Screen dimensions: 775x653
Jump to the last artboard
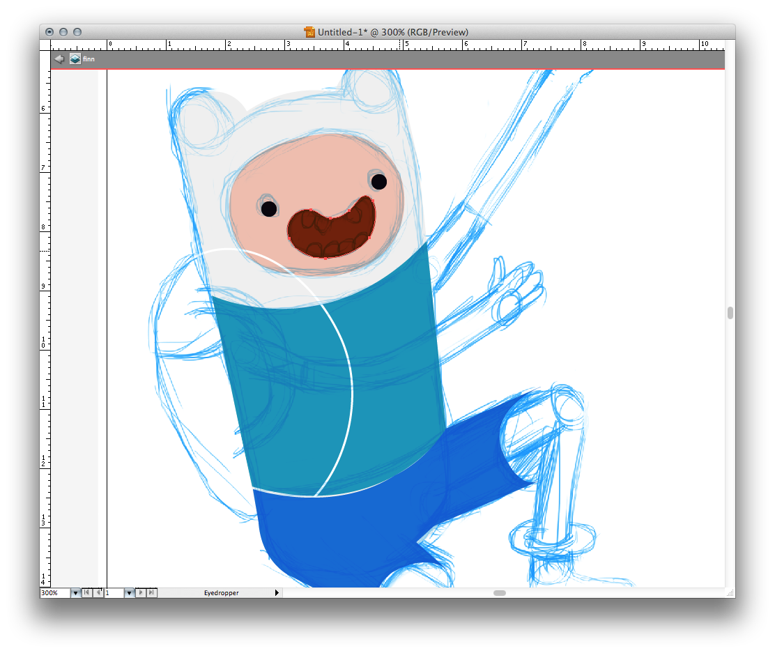tap(152, 593)
